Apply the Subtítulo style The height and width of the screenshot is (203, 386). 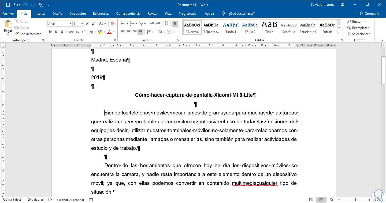288,28
